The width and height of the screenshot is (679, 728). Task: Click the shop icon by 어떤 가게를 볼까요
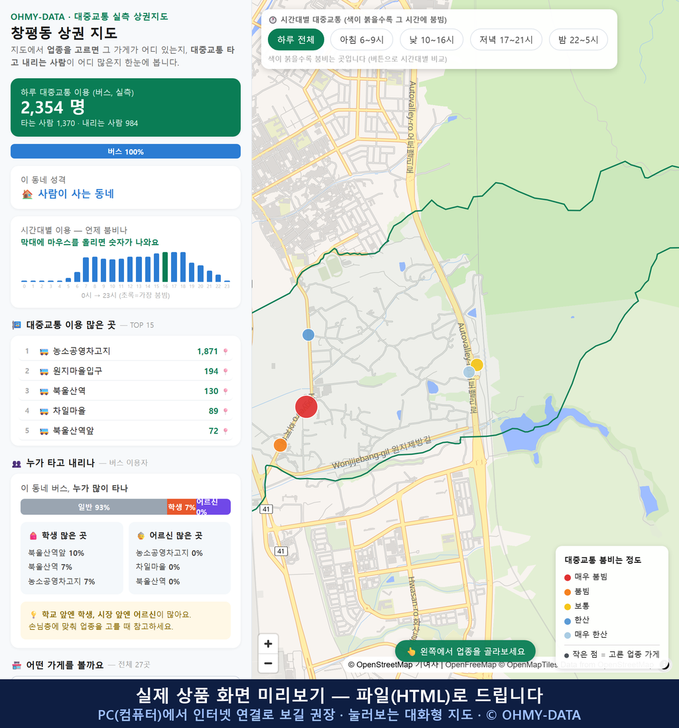pyautogui.click(x=17, y=665)
